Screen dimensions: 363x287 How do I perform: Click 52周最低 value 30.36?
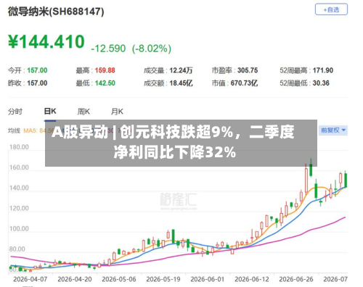click(x=321, y=83)
